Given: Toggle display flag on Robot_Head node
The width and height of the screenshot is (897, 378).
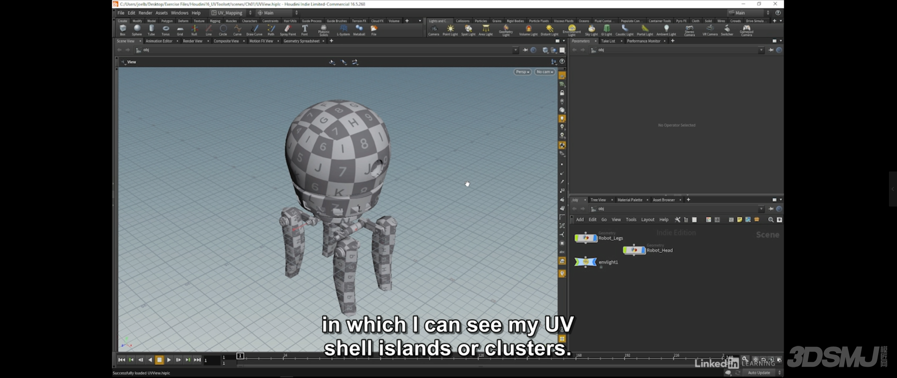Looking at the screenshot, I should coord(644,250).
